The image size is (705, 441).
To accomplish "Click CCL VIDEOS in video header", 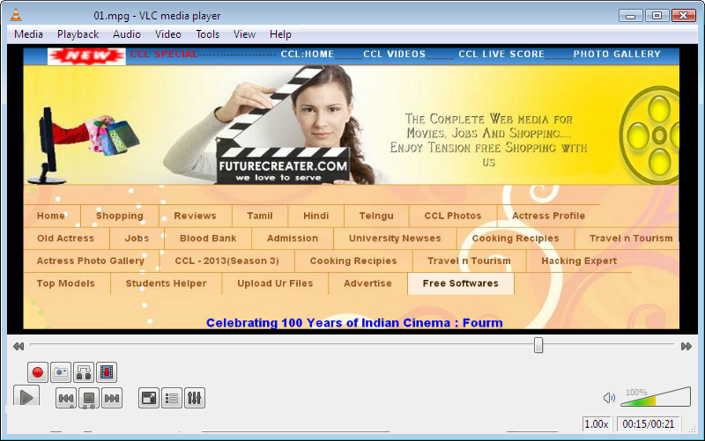I will coord(394,55).
